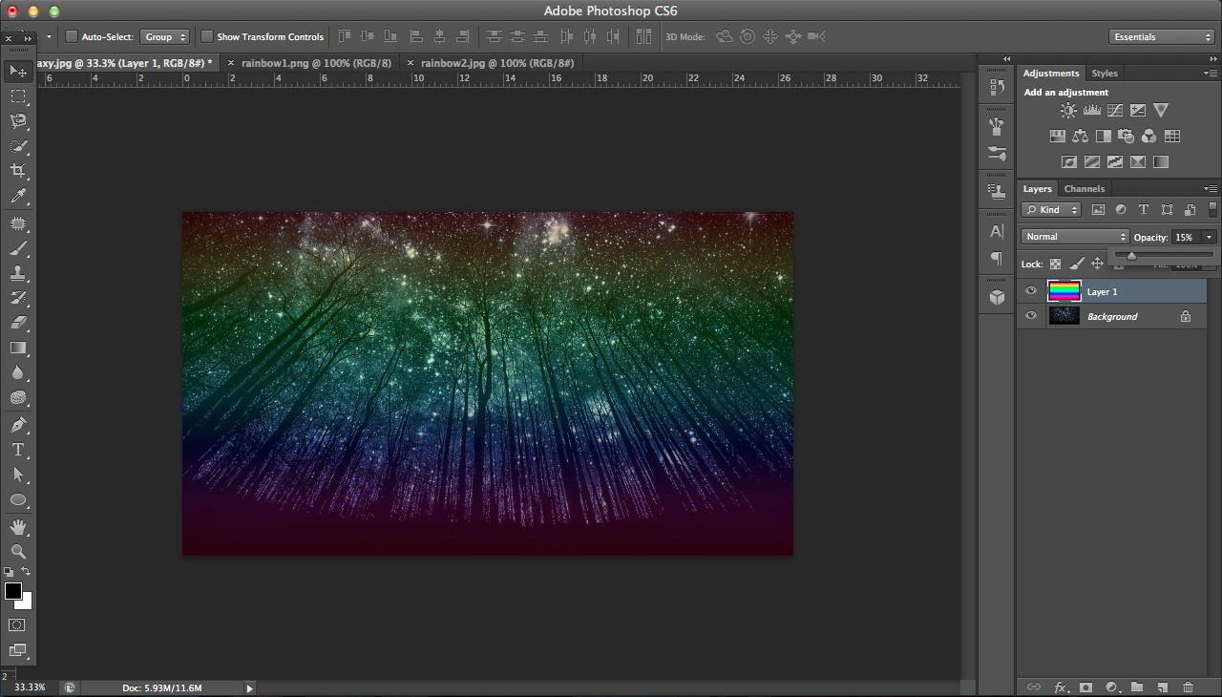Open the status bar info arrow

(x=250, y=687)
